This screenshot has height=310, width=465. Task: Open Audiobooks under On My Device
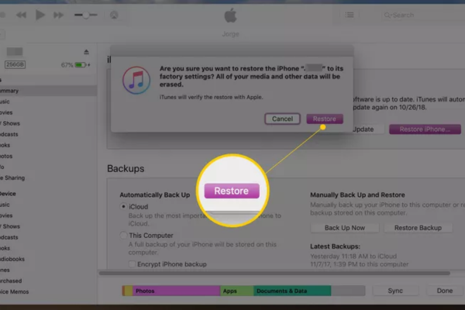point(12,259)
